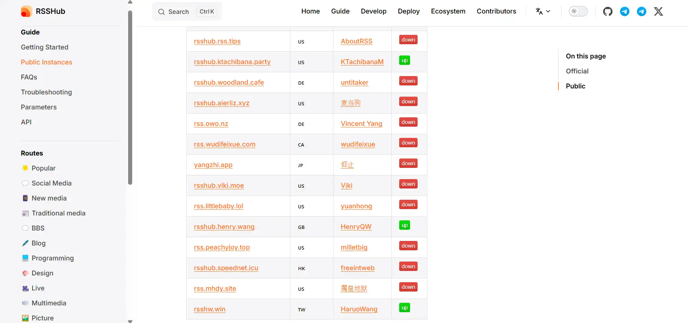Image resolution: width=688 pixels, height=323 pixels.
Task: Click the New media phone icon
Action: 25,198
